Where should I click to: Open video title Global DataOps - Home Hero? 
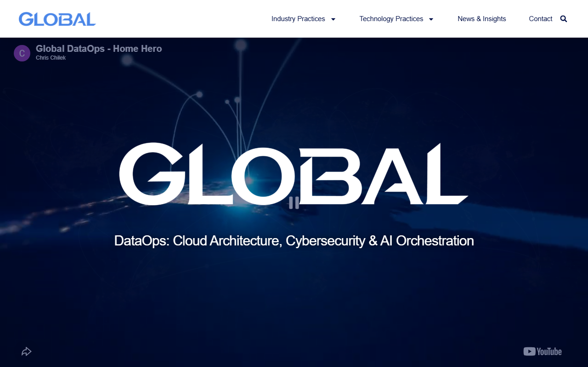[x=99, y=49]
